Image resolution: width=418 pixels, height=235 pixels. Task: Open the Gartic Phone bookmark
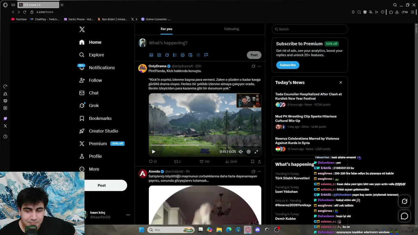pos(79,19)
